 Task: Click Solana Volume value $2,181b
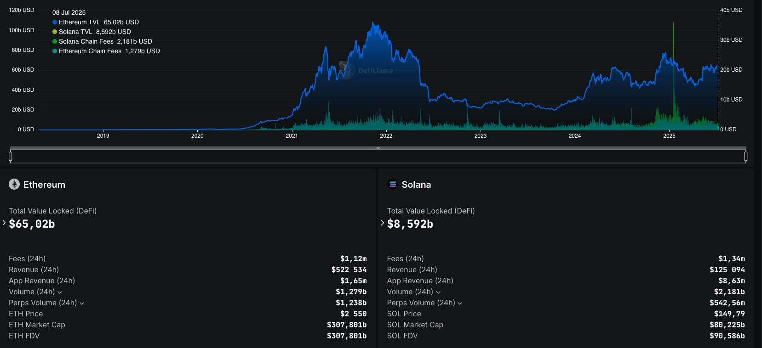[x=729, y=292]
